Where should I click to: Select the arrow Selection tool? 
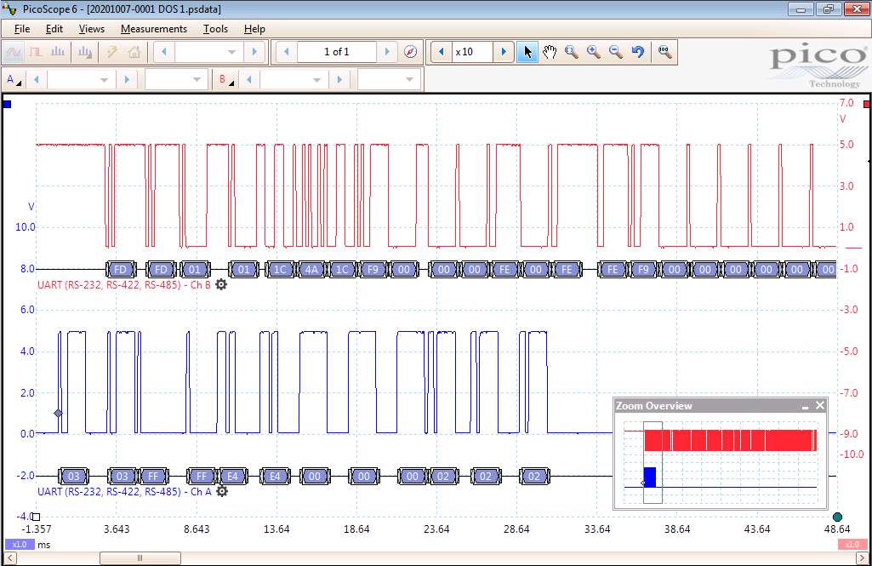(527, 52)
